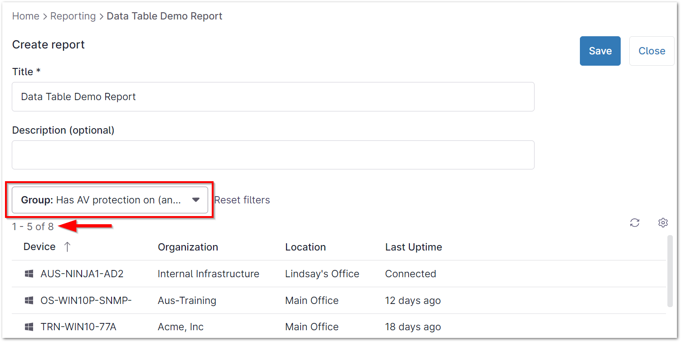This screenshot has height=342, width=681.
Task: Close the report editor
Action: click(x=652, y=51)
